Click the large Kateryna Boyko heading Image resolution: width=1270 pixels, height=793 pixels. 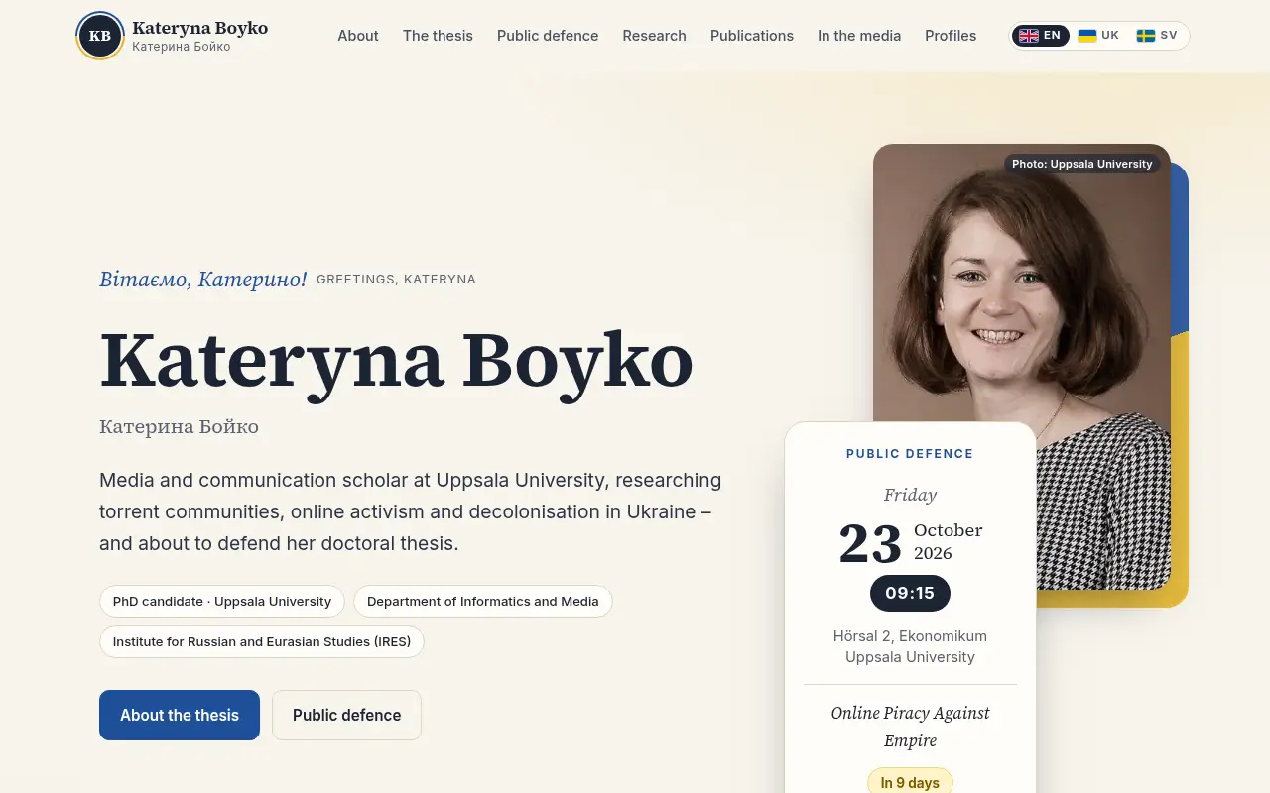pos(396,360)
